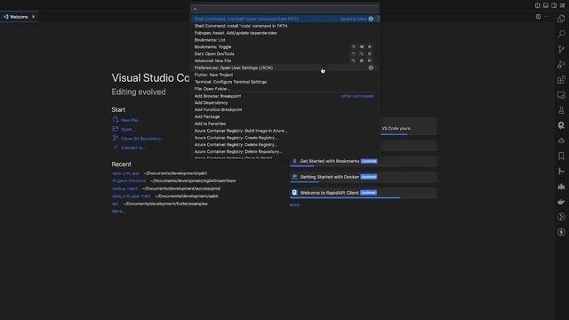569x320 pixels.
Task: Select Add Package command
Action: pos(284,116)
